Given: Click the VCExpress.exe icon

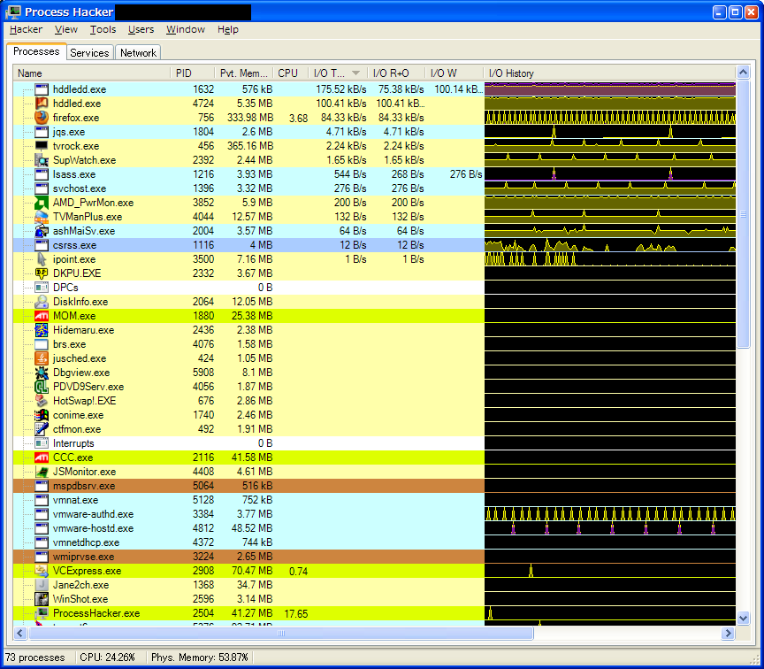Looking at the screenshot, I should [x=42, y=571].
